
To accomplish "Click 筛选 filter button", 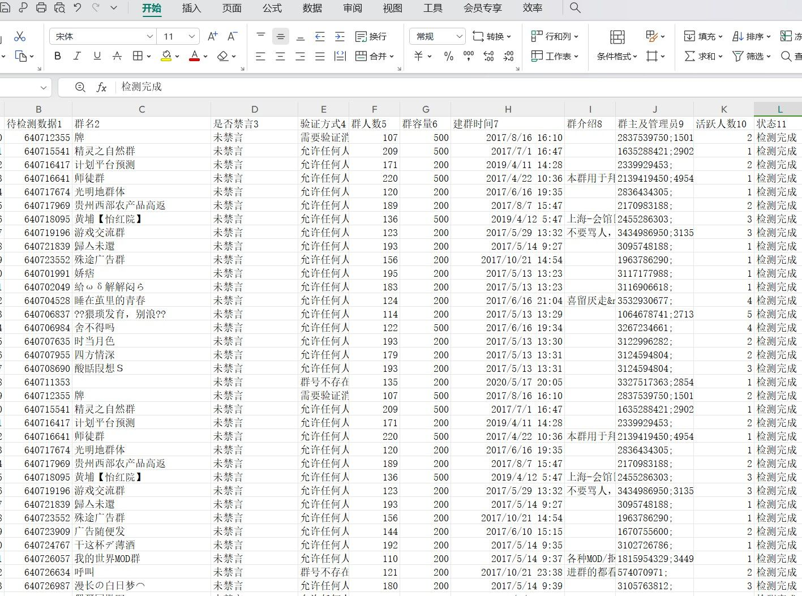I will [x=751, y=56].
